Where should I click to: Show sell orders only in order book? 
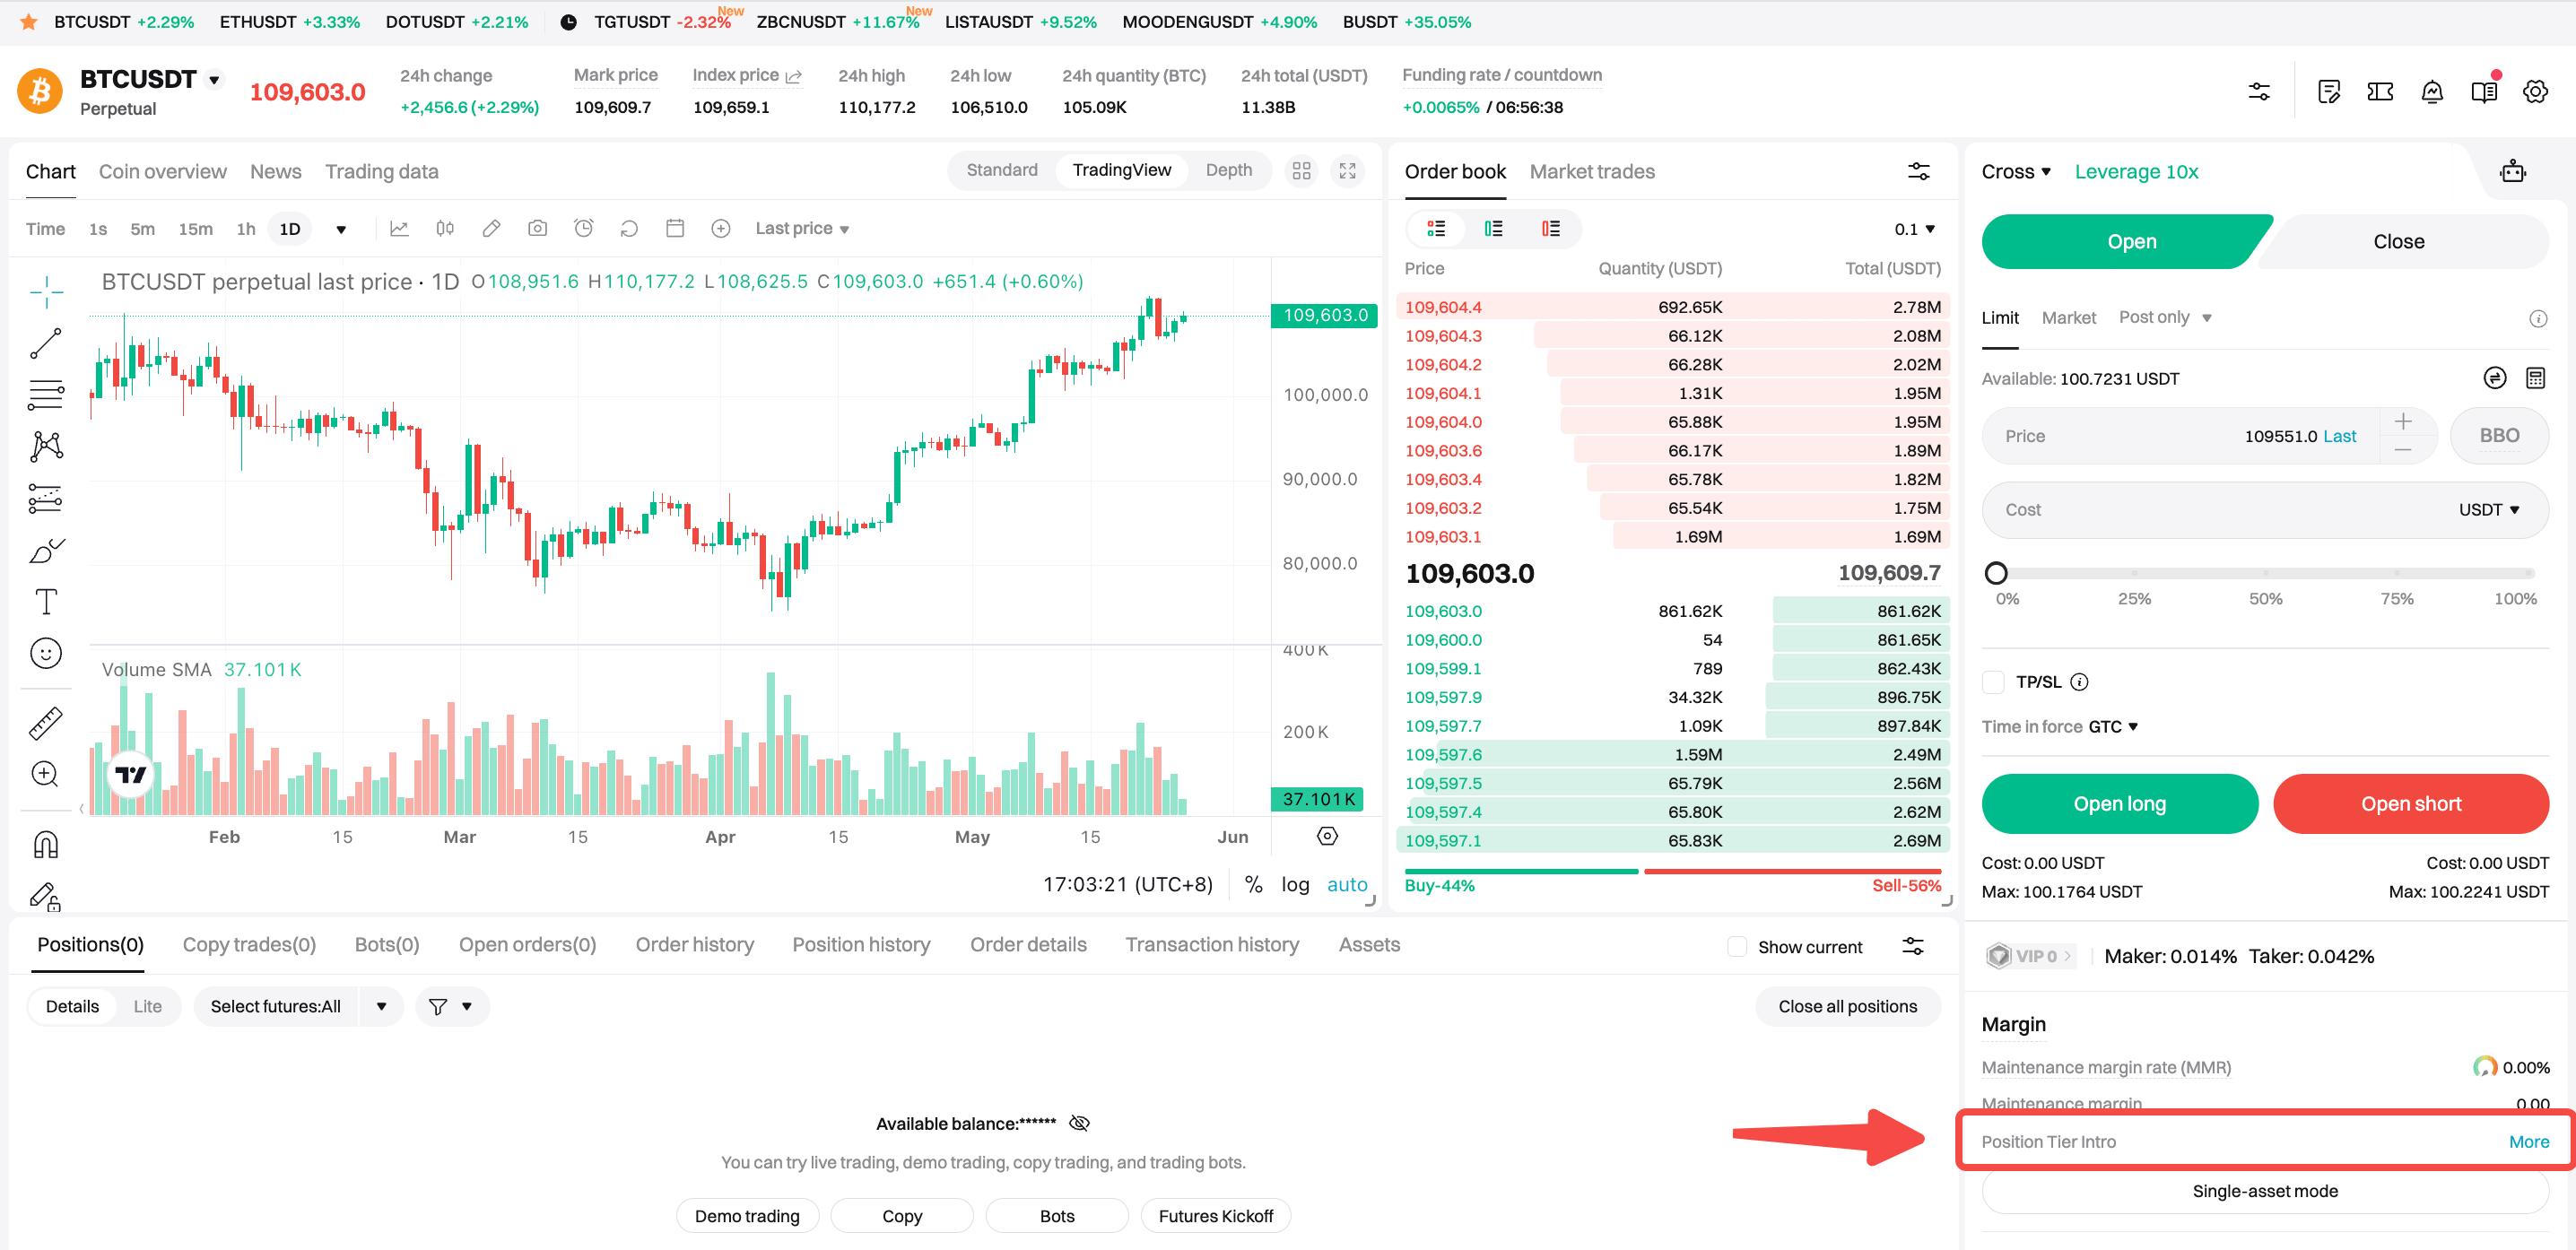pyautogui.click(x=1550, y=229)
